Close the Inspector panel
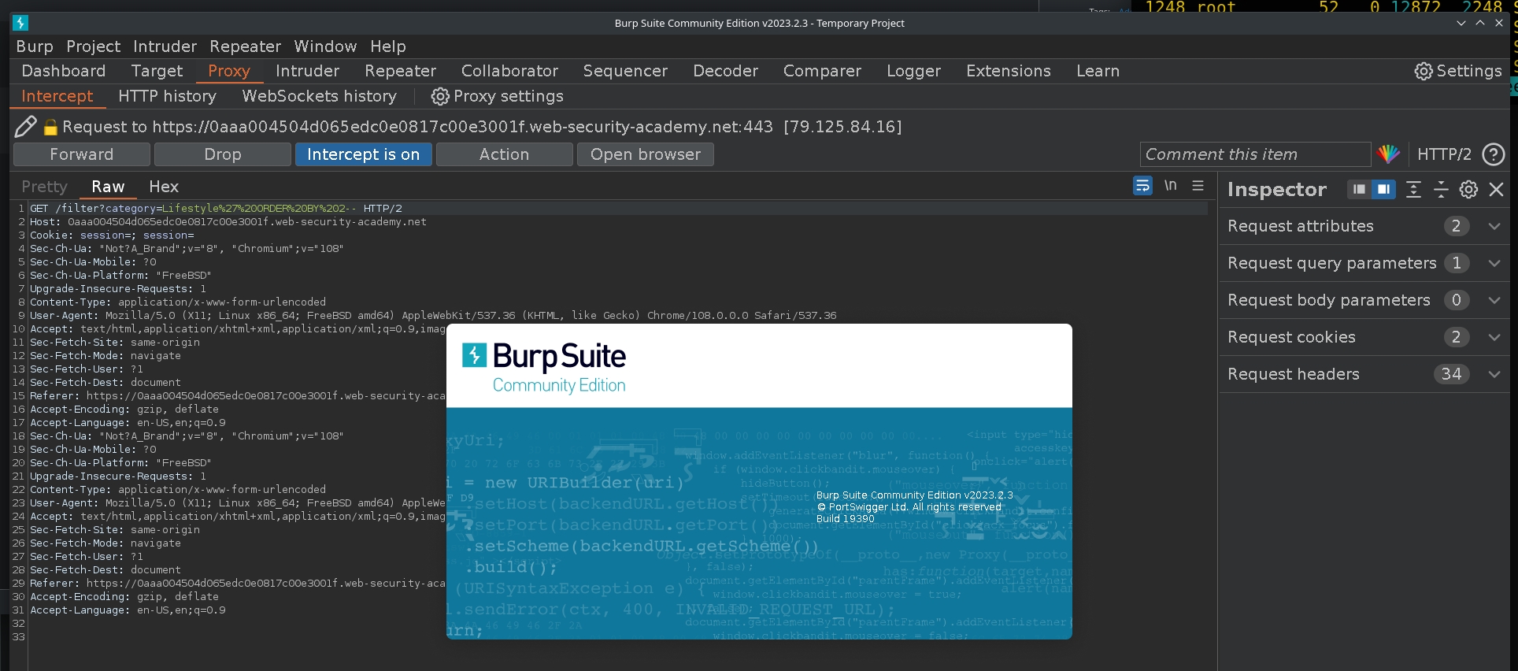The height and width of the screenshot is (671, 1518). [1496, 189]
